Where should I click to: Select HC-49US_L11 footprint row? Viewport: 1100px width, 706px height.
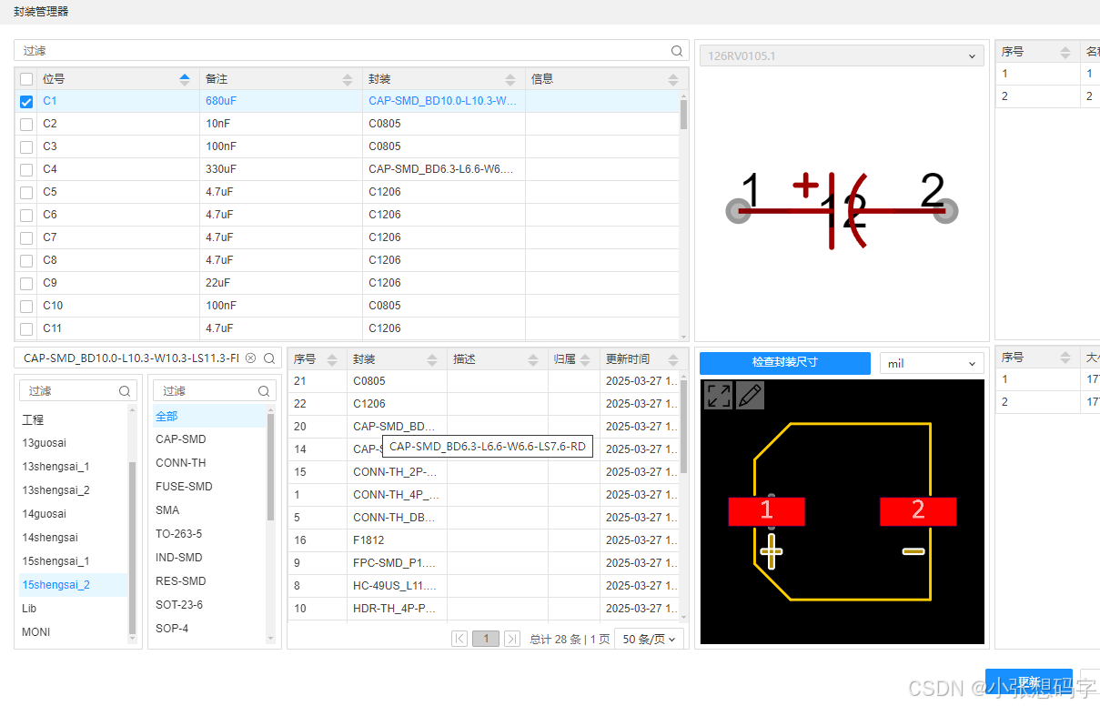pyautogui.click(x=483, y=586)
